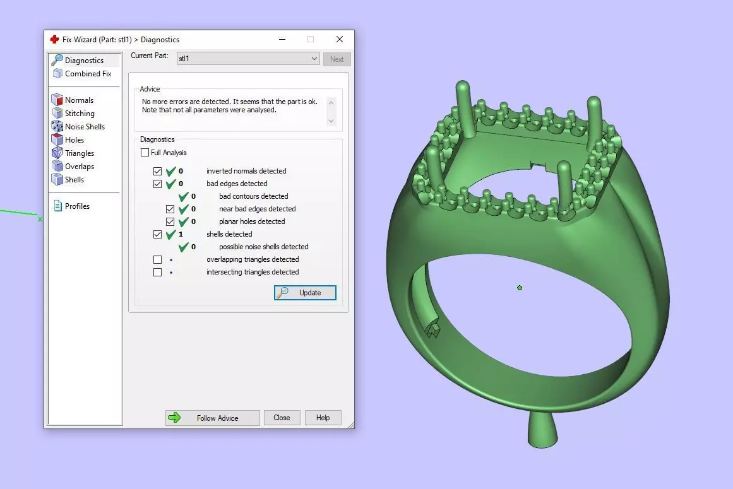This screenshot has height=489, width=733.
Task: Click the Stitching icon in sidebar
Action: click(57, 113)
